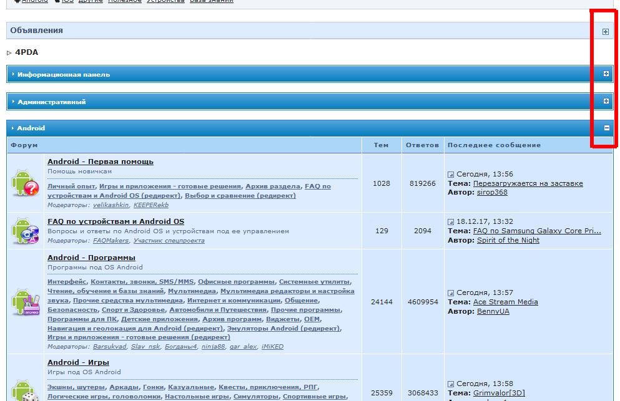Screen dimensions: 620x401
Task: Open the Android - Игры forum
Action: [78, 362]
